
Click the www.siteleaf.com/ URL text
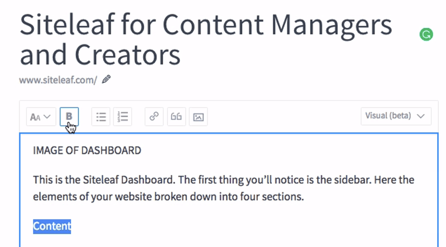58,80
